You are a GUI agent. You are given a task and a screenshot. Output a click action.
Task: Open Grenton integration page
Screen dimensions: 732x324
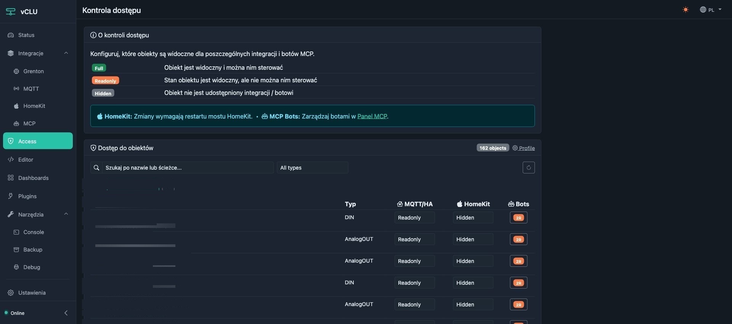34,71
